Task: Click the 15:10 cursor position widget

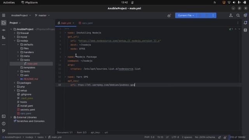Action: pos(160,137)
